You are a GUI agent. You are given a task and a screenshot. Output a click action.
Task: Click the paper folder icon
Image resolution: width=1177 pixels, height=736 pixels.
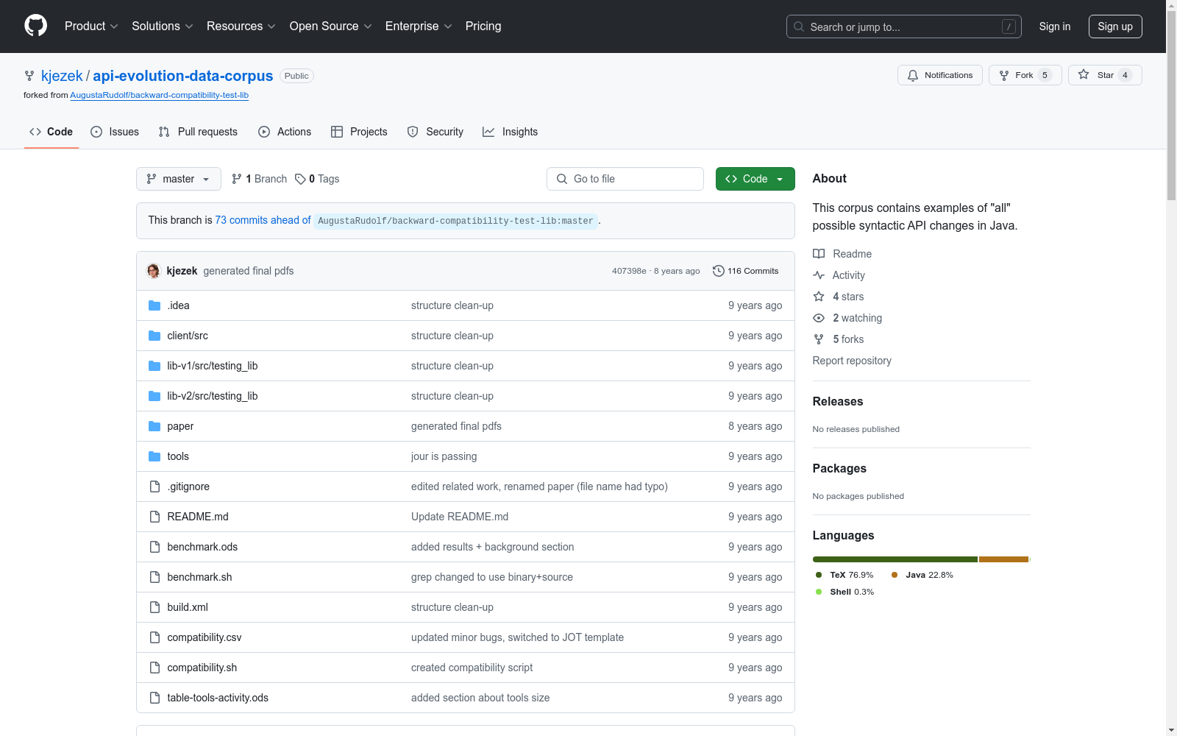(x=154, y=426)
